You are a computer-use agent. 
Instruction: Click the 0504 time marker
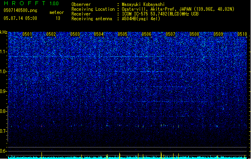(x=99, y=34)
